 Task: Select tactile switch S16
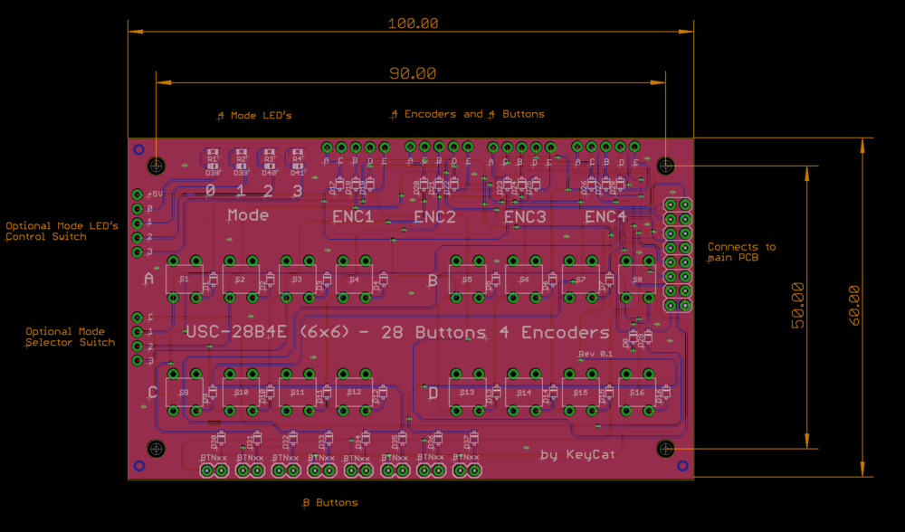point(636,393)
